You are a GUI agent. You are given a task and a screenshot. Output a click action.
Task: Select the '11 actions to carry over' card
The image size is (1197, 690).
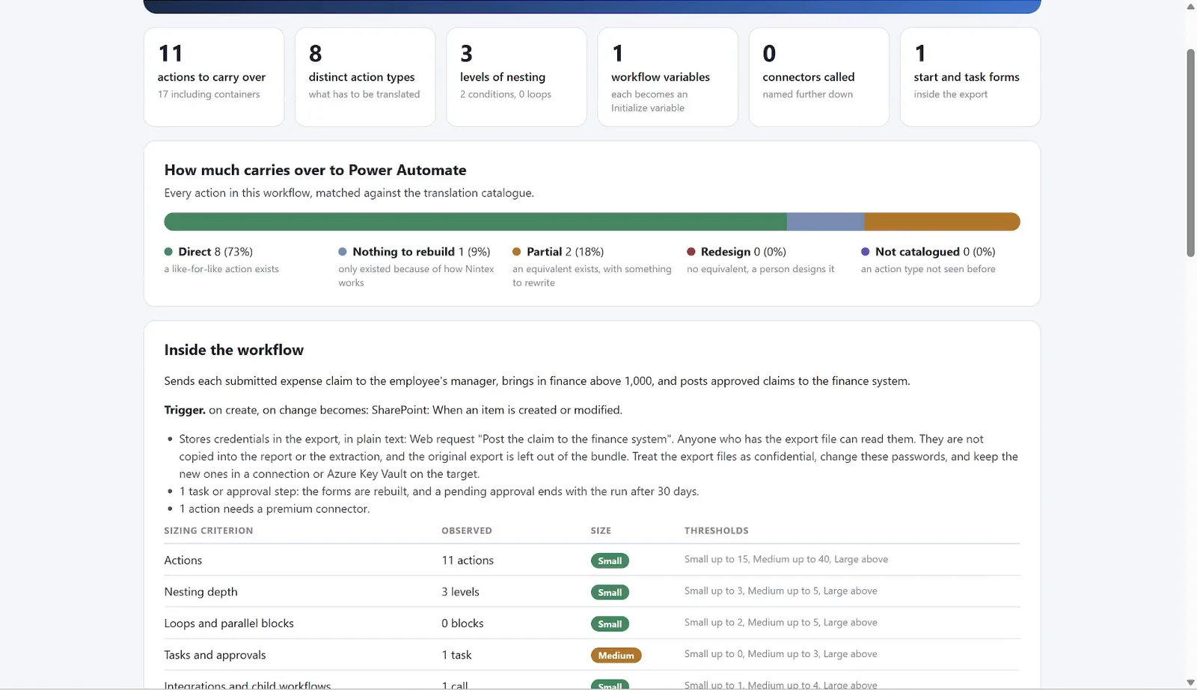tap(214, 77)
